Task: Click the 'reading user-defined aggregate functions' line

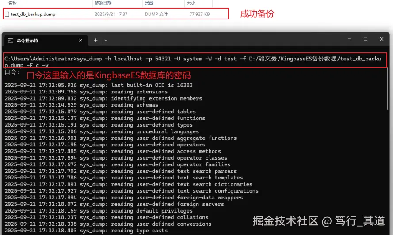Action: point(121,138)
